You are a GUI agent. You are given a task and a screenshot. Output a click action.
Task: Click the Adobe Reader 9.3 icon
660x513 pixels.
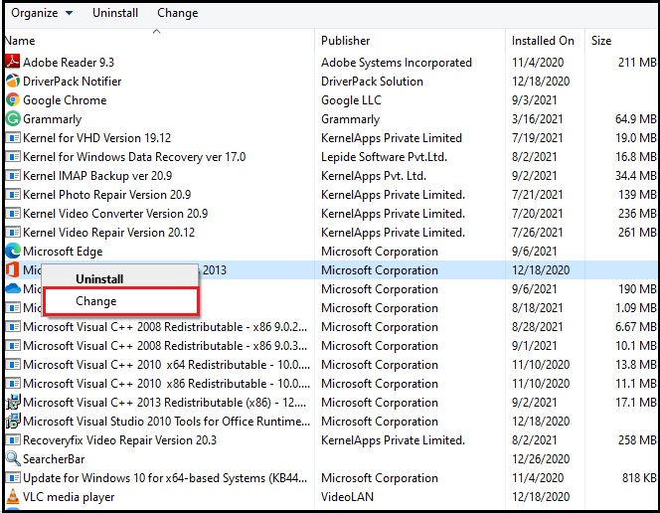(13, 63)
